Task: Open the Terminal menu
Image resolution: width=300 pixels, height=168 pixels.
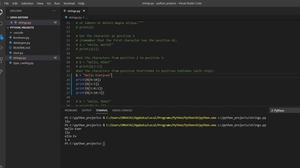Action: tap(69, 3)
